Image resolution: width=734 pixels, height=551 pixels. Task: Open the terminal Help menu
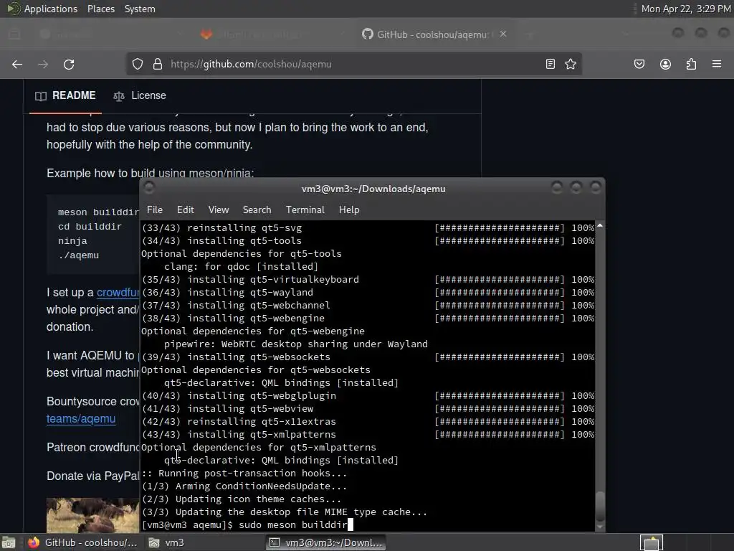tap(349, 210)
